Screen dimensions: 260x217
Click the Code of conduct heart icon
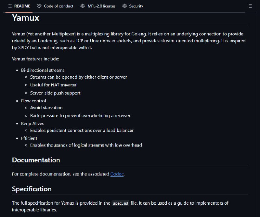pos(39,6)
